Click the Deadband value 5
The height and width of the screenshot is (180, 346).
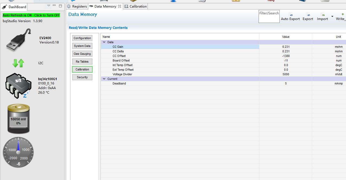click(286, 83)
